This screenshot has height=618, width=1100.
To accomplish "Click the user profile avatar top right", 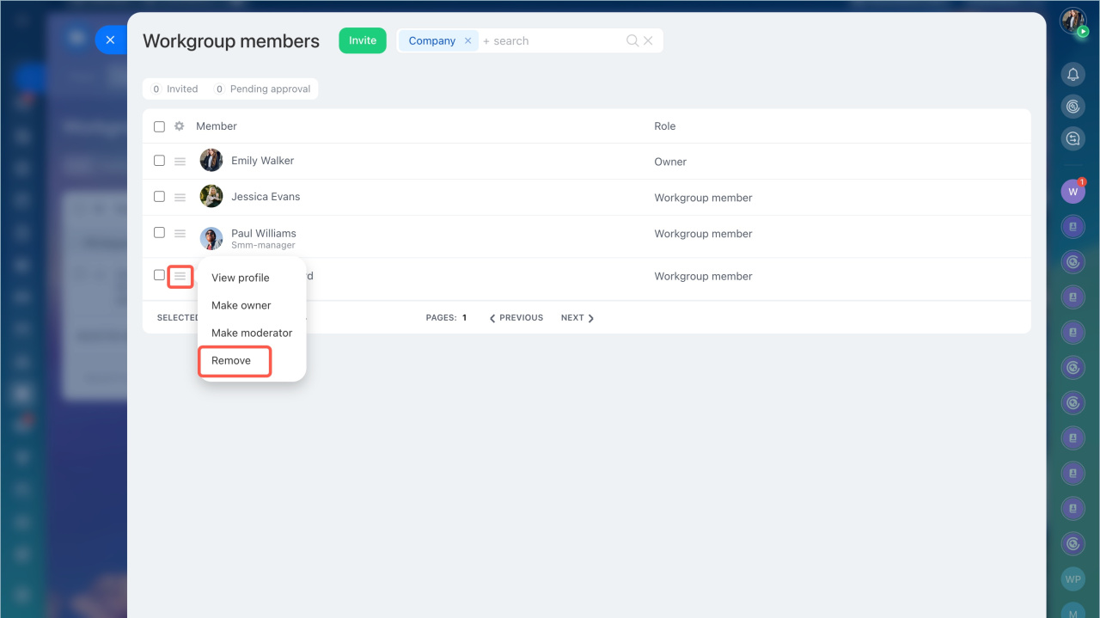I will click(1072, 21).
